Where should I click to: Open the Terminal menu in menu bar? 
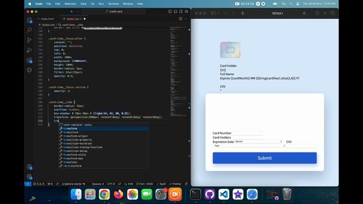coord(113,4)
